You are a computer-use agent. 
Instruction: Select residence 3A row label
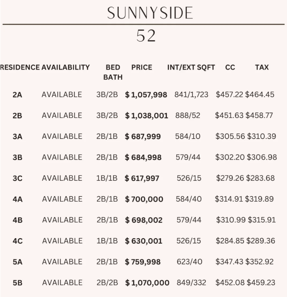pyautogui.click(x=18, y=137)
